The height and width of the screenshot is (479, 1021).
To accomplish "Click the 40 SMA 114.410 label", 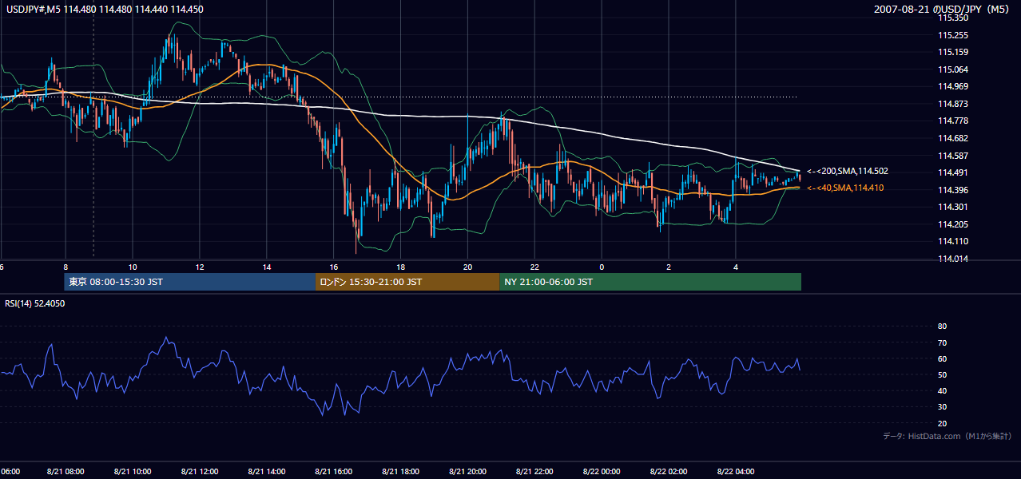I will (845, 188).
